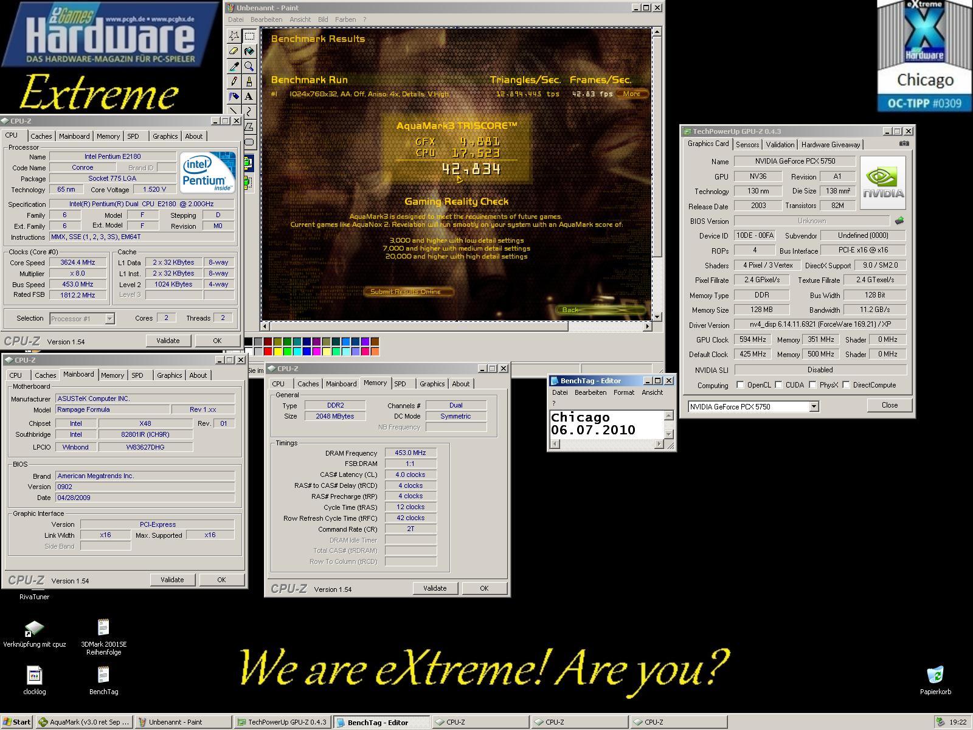The height and width of the screenshot is (730, 973).
Task: Choose the Brush tool in Paint
Action: (249, 82)
